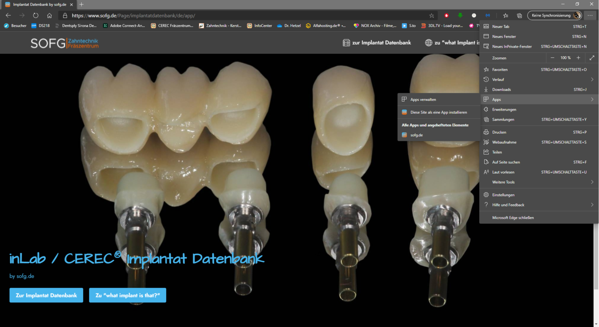Click the browser refresh icon
599x327 pixels.
pyautogui.click(x=36, y=16)
